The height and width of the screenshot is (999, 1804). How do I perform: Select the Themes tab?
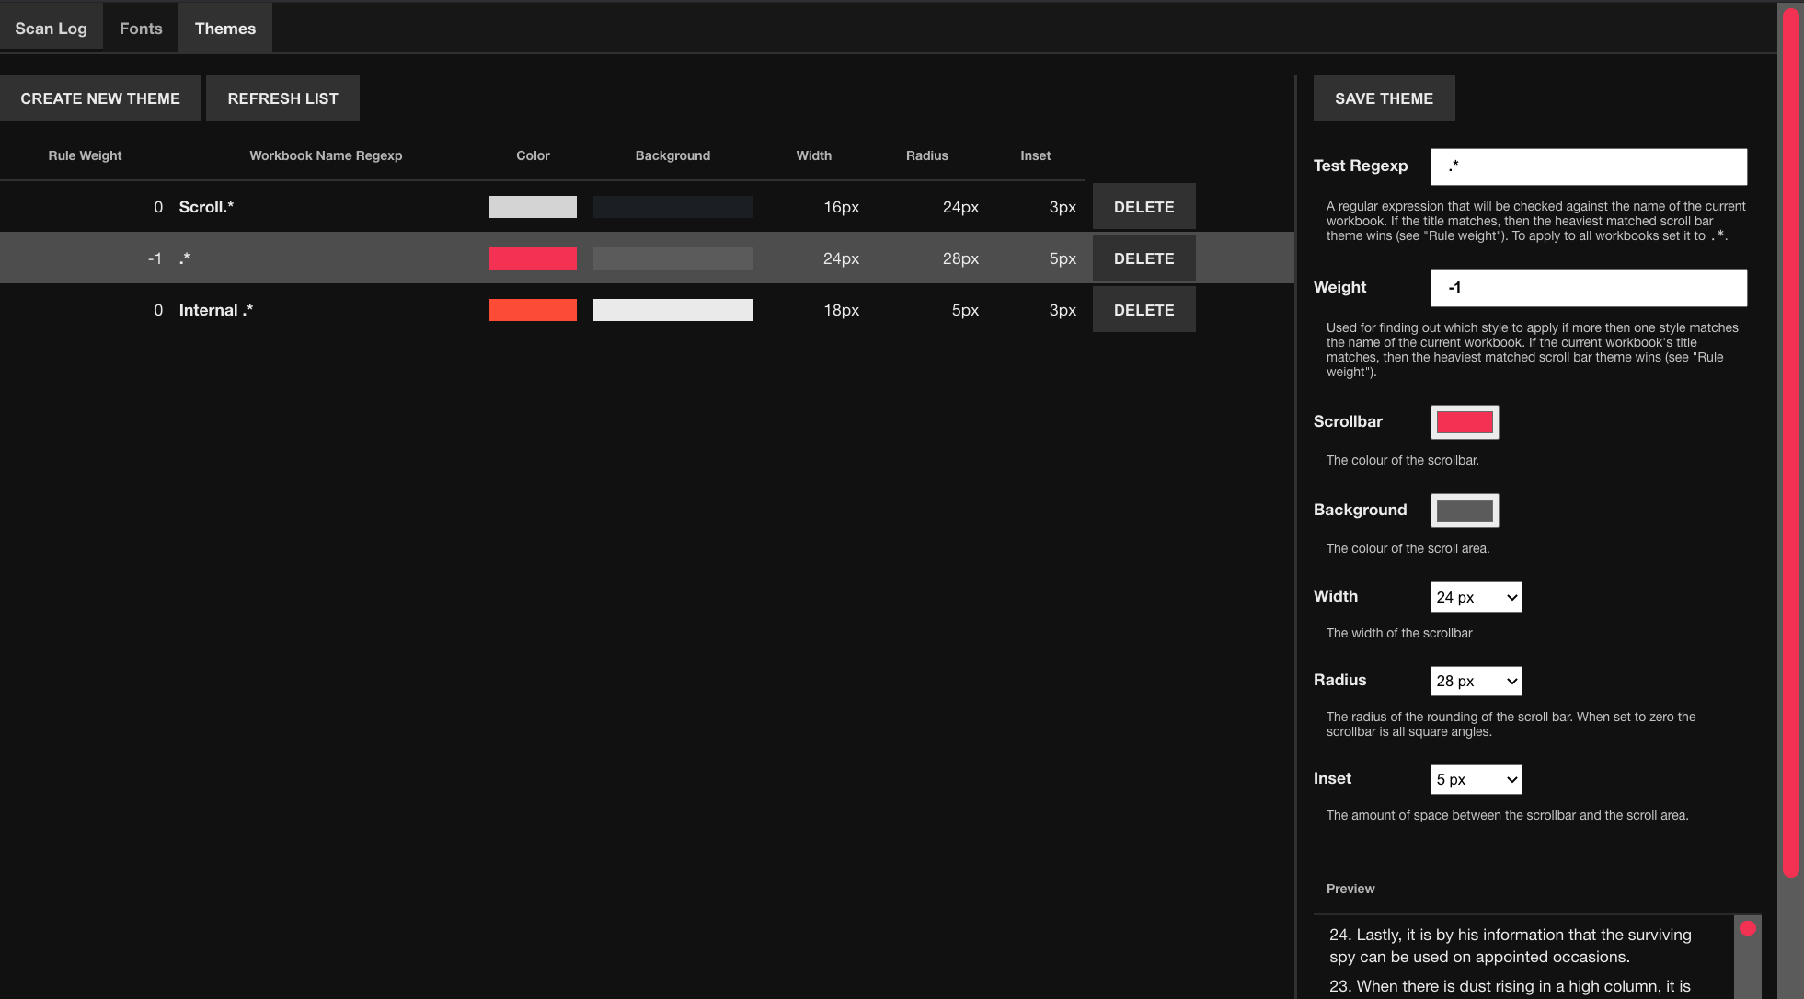(x=225, y=29)
